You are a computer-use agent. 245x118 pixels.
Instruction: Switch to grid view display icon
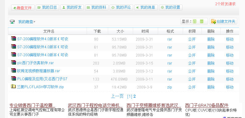point(202,21)
